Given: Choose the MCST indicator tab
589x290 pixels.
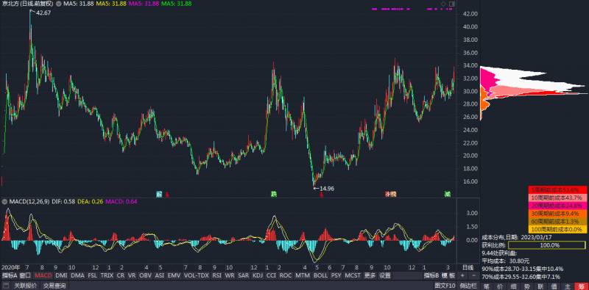Looking at the screenshot, I should click(353, 275).
